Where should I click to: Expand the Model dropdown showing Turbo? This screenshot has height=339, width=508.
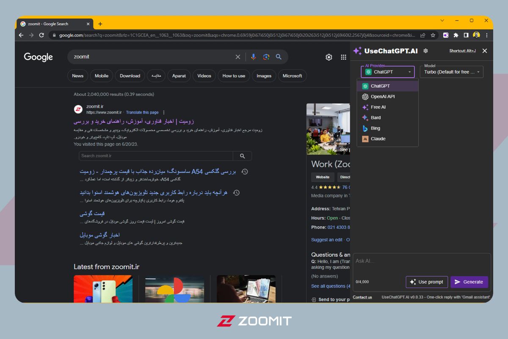pos(451,72)
